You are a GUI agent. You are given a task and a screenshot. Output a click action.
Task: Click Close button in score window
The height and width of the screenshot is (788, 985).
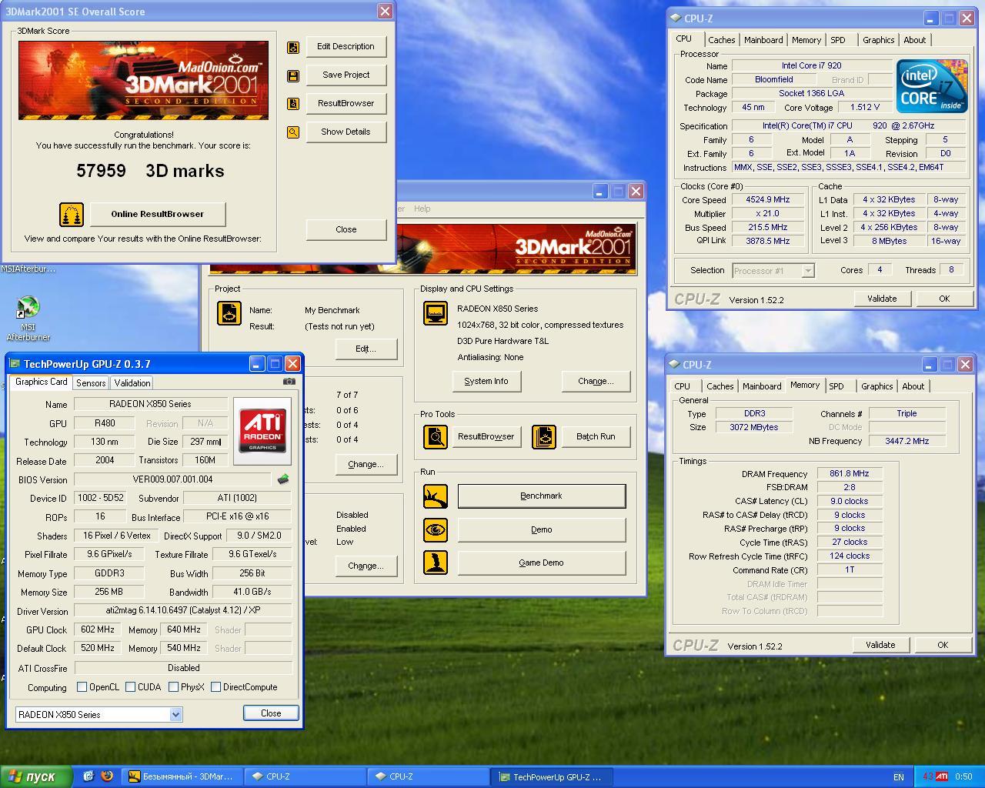[x=346, y=229]
